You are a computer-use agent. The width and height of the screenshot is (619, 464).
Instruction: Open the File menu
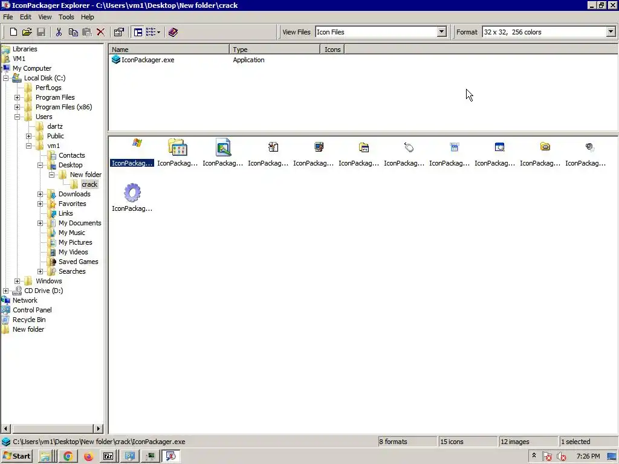point(8,17)
